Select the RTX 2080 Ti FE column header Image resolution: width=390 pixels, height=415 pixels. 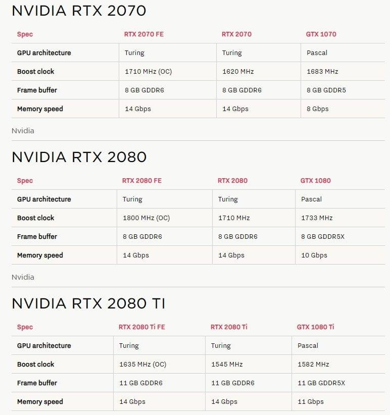coord(141,327)
